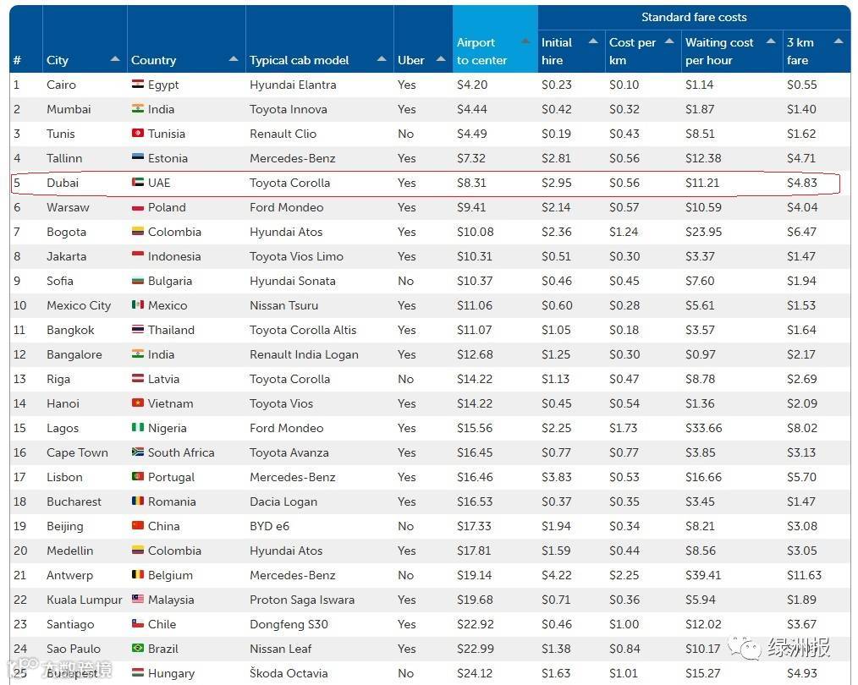Screen dimensions: 858x685
Task: Click the $11.63 Antwerp 3 km fare
Action: [805, 575]
